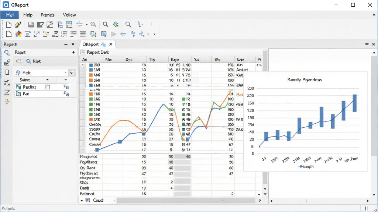Click the small icon next to Cand
This screenshot has width=378, height=212.
point(88,200)
